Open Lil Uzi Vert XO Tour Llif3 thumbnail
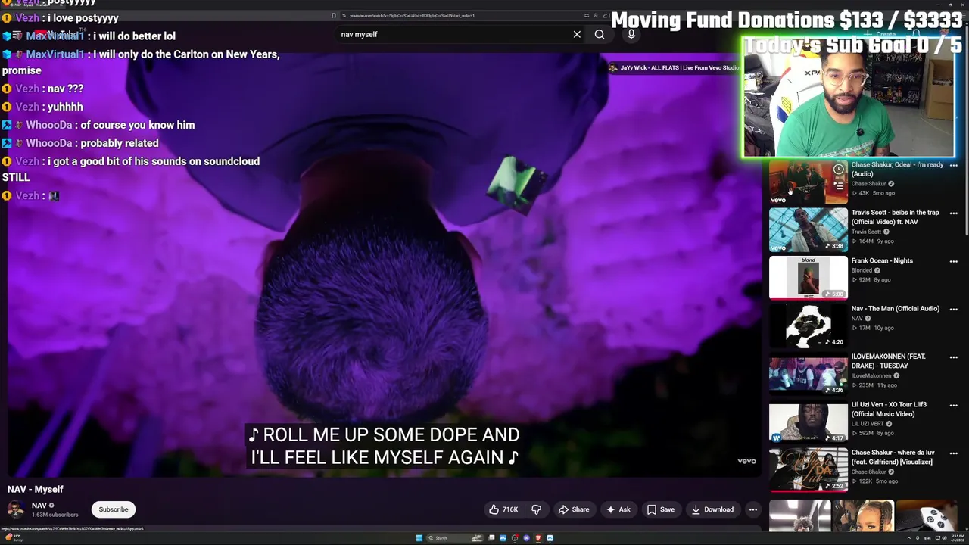 (809, 422)
